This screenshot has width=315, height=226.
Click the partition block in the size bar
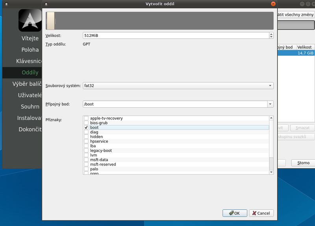[x=50, y=21]
